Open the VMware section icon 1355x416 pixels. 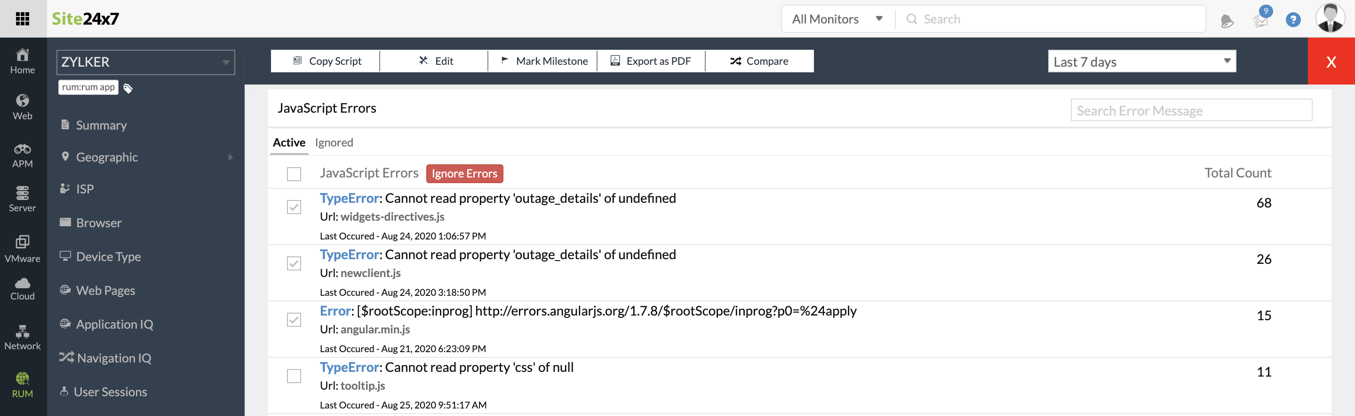23,249
